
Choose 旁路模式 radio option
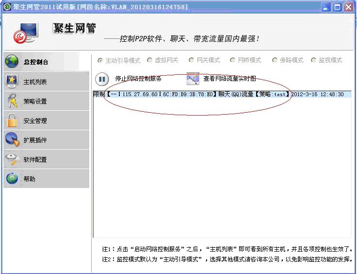pyautogui.click(x=275, y=61)
